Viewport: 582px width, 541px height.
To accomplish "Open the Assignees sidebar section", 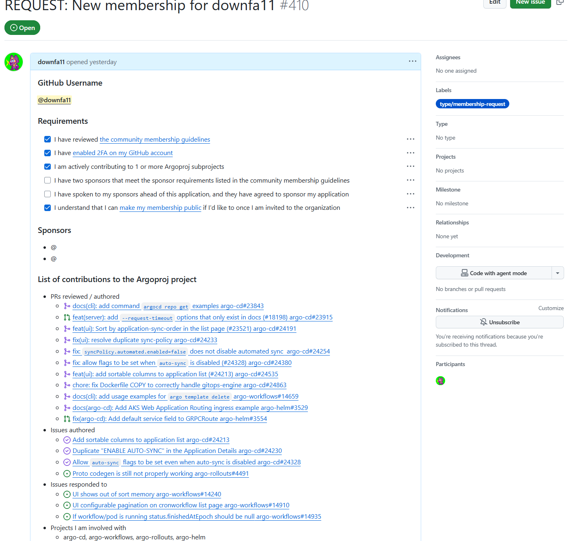I will (448, 57).
